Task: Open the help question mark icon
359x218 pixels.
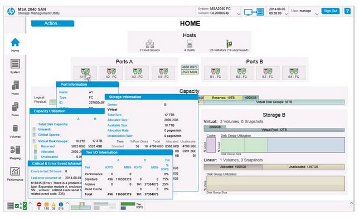Action: click(347, 11)
